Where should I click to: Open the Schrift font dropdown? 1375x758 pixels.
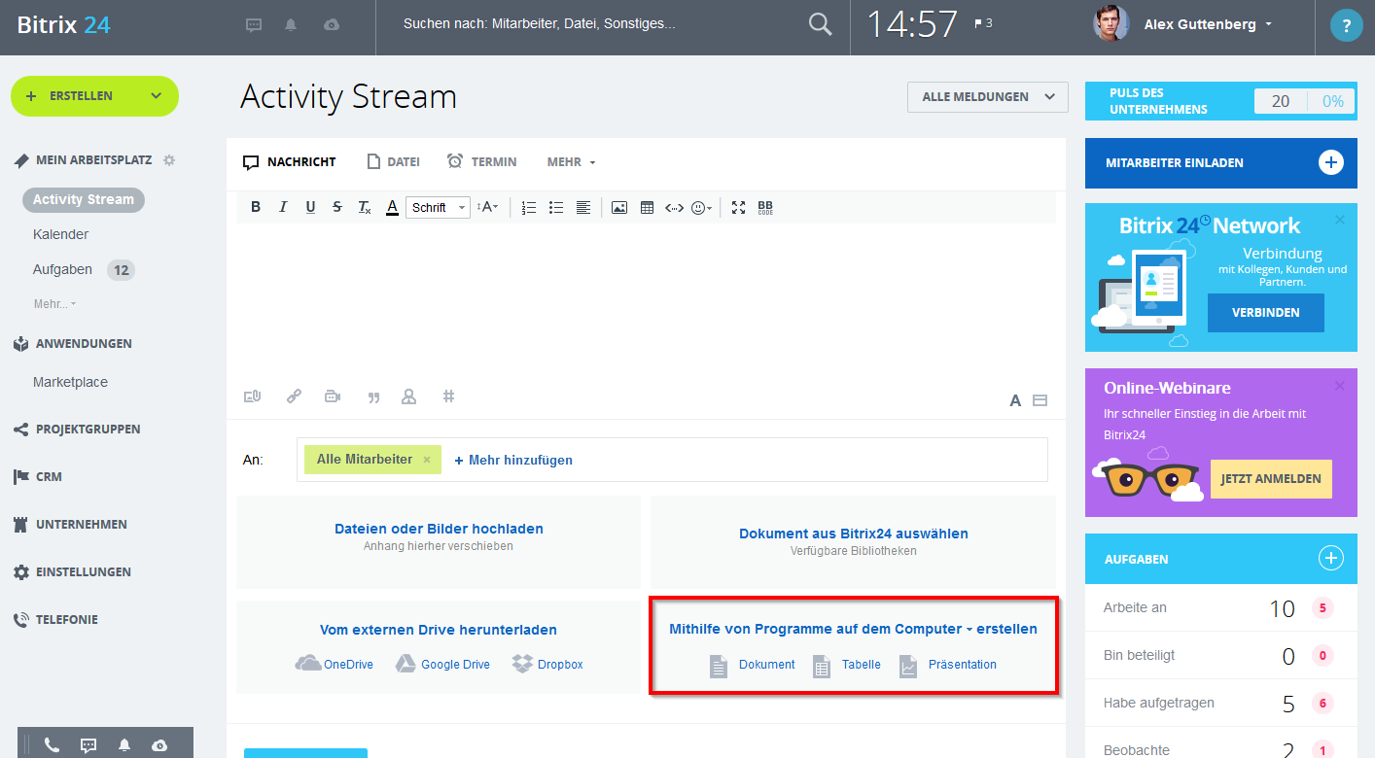(x=437, y=207)
